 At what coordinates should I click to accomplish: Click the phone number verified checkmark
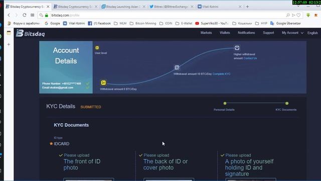(x=88, y=84)
